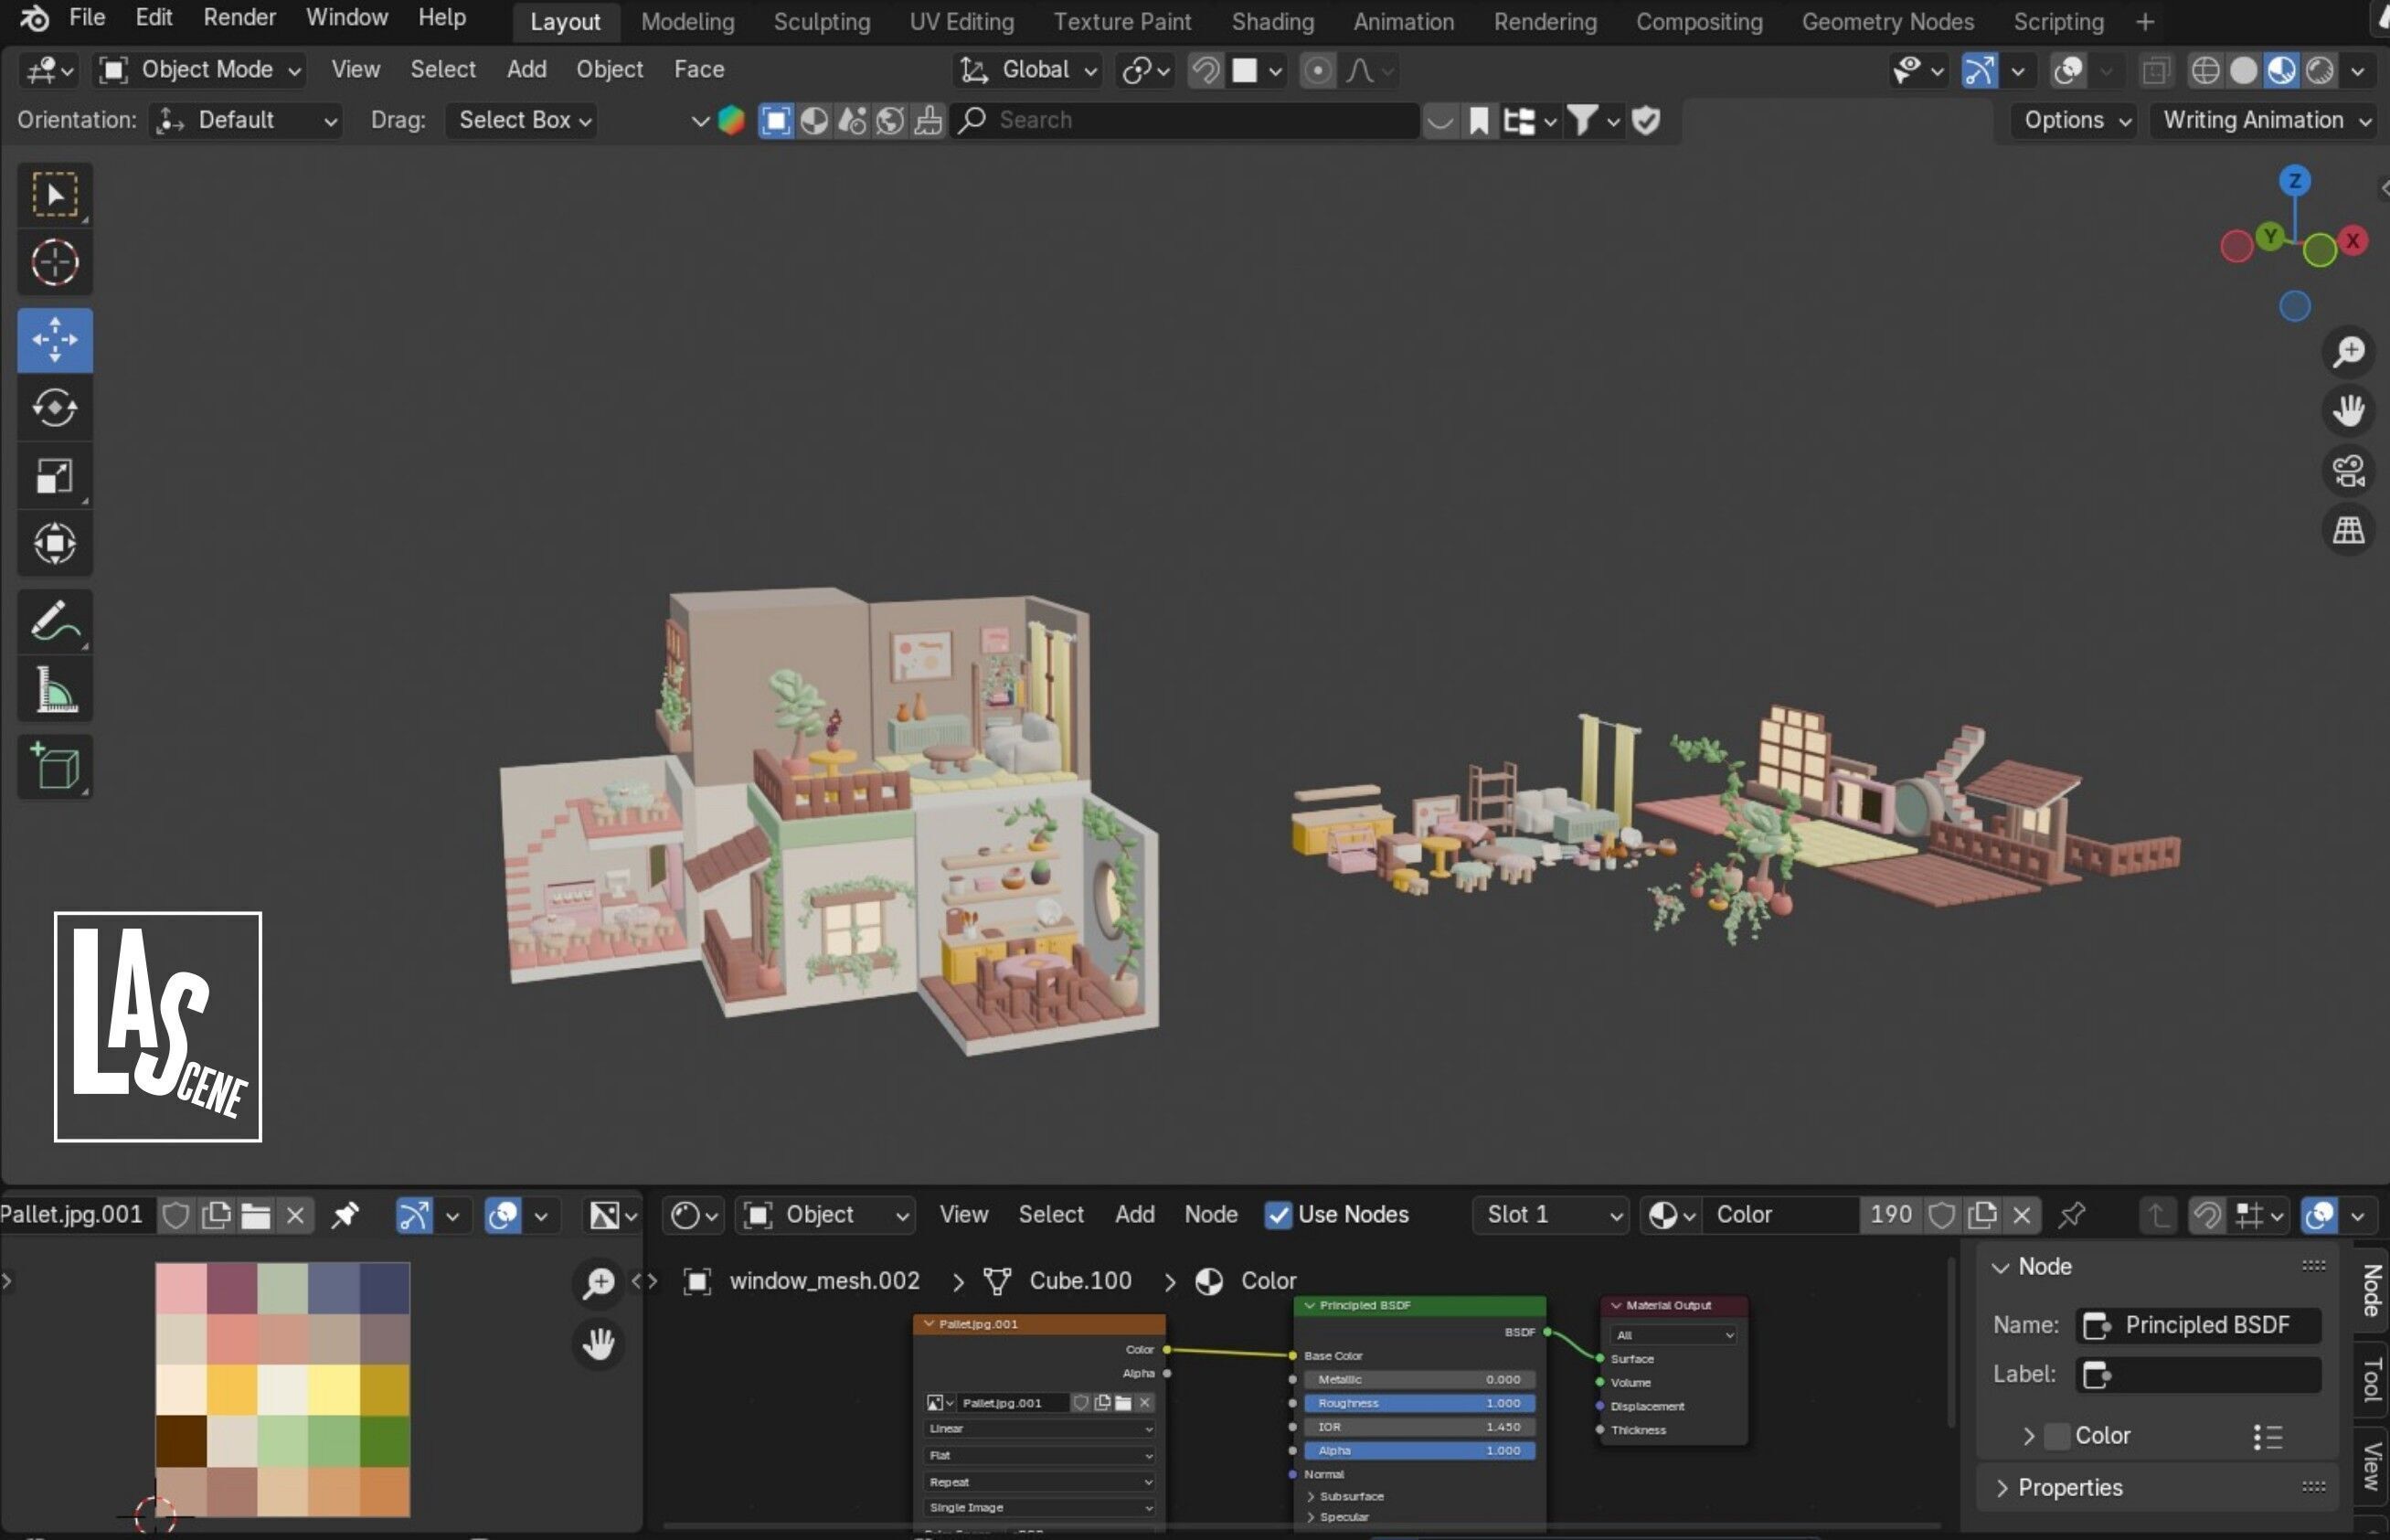The width and height of the screenshot is (2390, 1540).
Task: Click the viewport zoom magnifier icon
Action: point(2348,352)
